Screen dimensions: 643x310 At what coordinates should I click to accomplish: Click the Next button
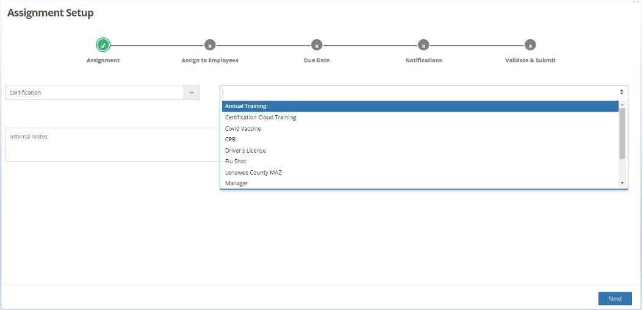tap(615, 298)
